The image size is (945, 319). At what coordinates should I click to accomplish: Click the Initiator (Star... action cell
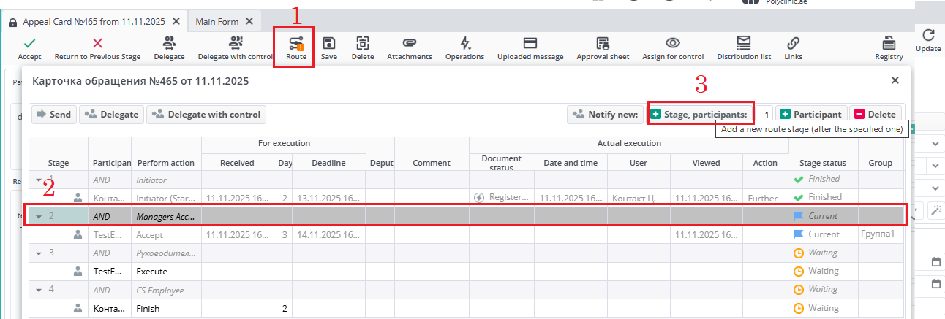point(166,198)
